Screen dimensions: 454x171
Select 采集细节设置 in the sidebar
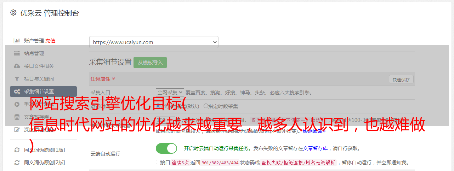coord(43,92)
